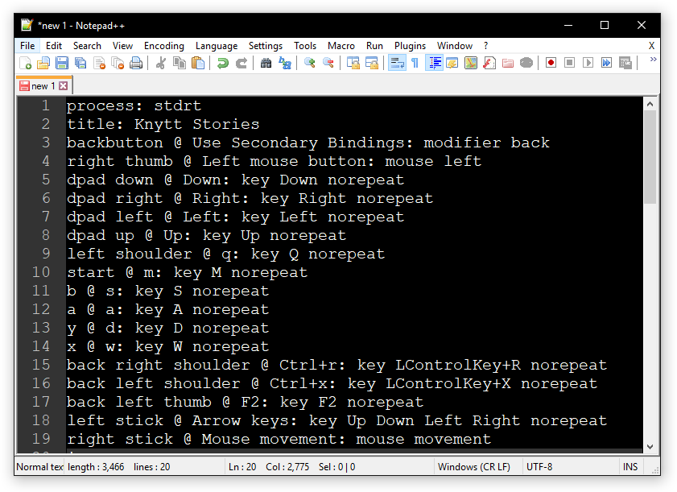Click the Close All toolbar icon
Viewport: 677px width, 492px height.
pyautogui.click(x=118, y=63)
